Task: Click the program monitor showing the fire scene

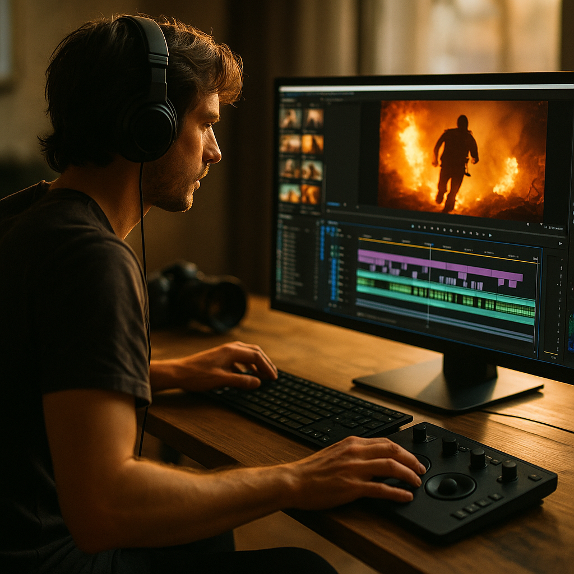Action: (462, 160)
